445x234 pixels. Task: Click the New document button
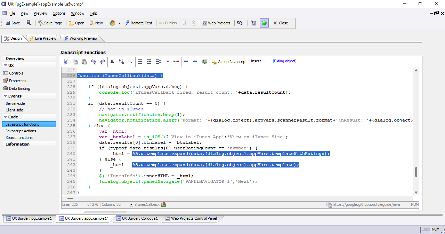click(96, 23)
